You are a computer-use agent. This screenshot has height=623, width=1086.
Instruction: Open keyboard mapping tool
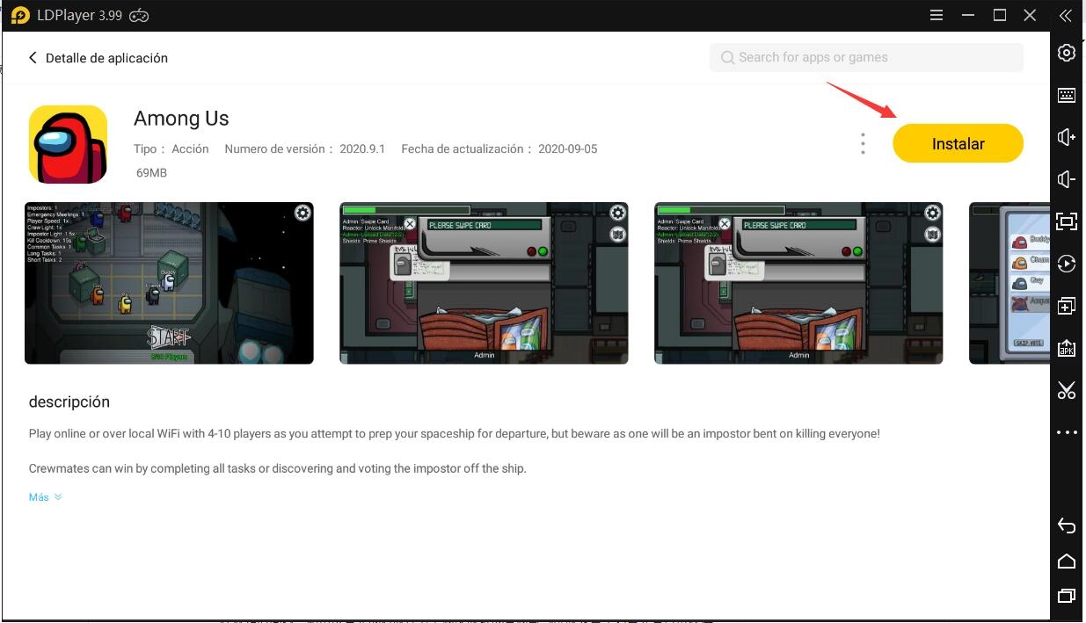click(1067, 95)
